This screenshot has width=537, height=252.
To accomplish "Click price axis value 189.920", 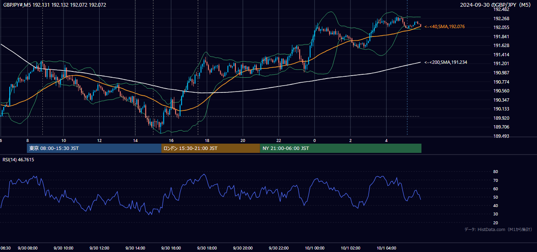I will pyautogui.click(x=502, y=118).
